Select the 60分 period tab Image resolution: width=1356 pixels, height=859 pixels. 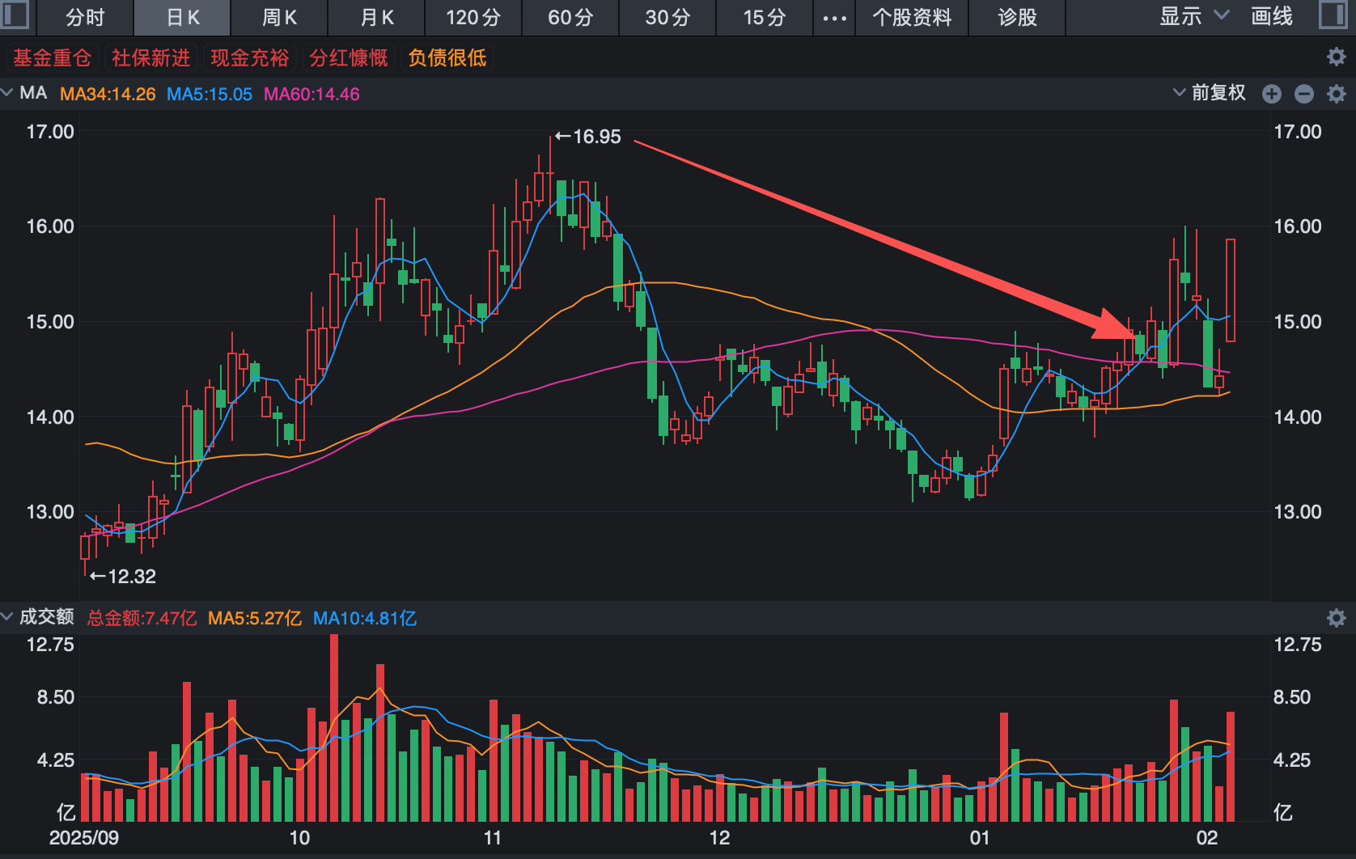(570, 17)
